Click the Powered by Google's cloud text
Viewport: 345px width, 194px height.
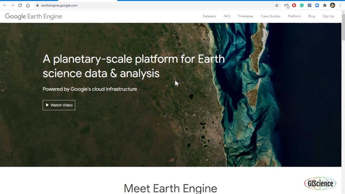(90, 89)
